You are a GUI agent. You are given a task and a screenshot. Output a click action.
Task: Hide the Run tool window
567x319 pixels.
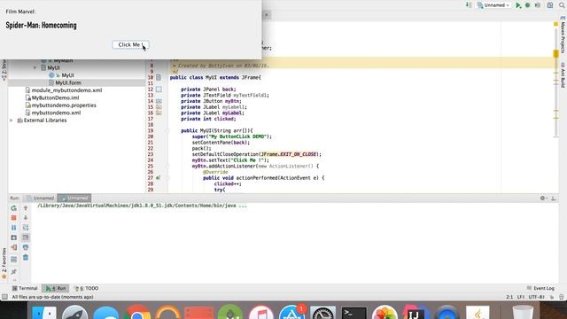553,198
